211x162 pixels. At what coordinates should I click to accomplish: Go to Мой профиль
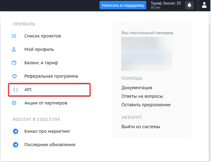[x=39, y=49]
